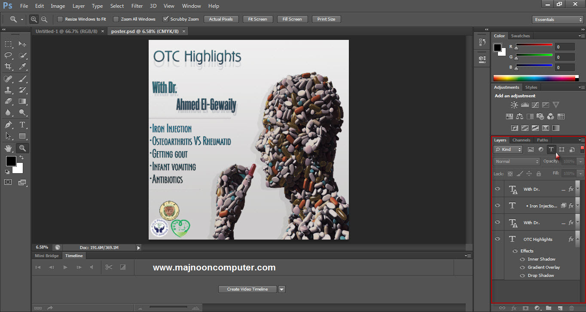The height and width of the screenshot is (312, 586).
Task: Activate the Crop tool
Action: click(8, 66)
